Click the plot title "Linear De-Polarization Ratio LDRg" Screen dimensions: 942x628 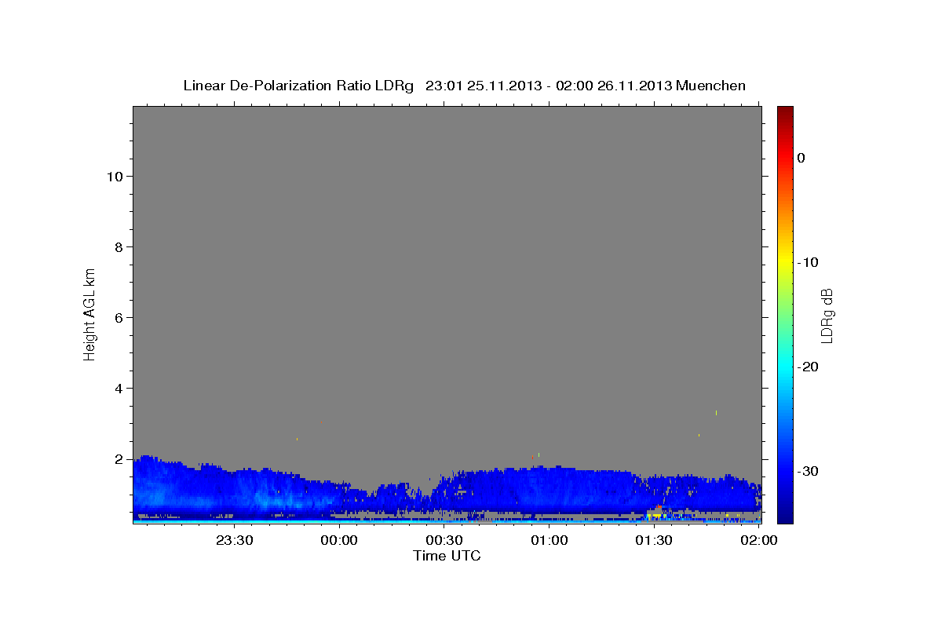[298, 86]
